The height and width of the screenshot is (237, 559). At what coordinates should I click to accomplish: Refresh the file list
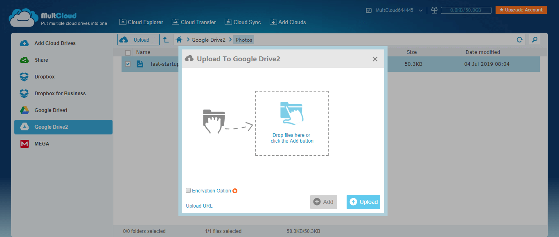click(520, 40)
